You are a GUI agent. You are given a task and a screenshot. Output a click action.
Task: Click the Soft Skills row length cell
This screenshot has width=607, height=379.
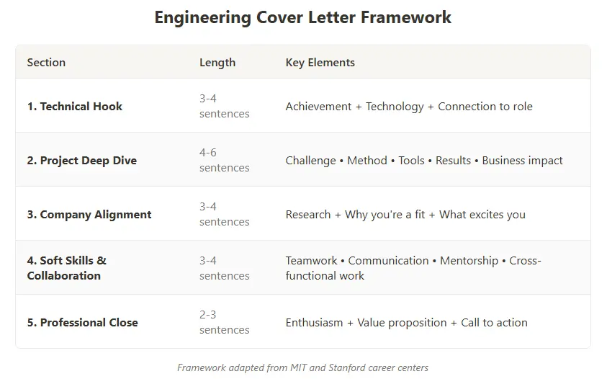tap(224, 268)
